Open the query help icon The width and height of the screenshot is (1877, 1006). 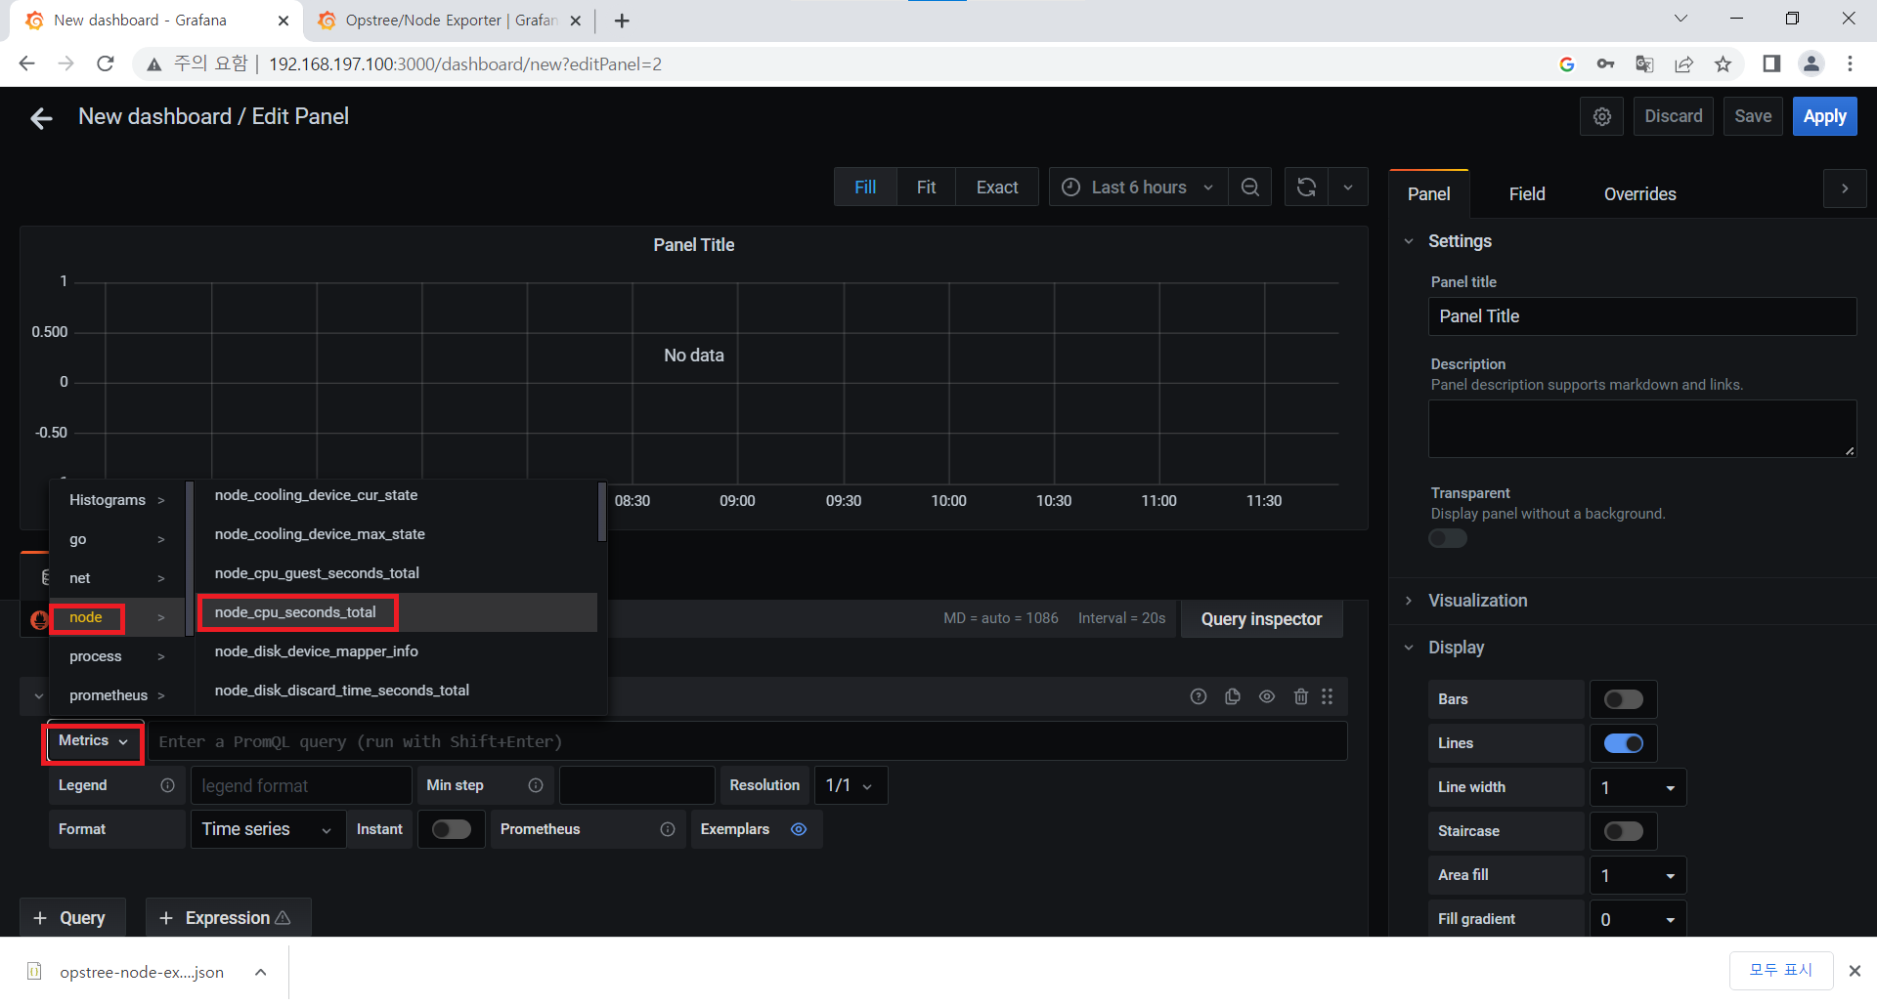click(x=1199, y=696)
